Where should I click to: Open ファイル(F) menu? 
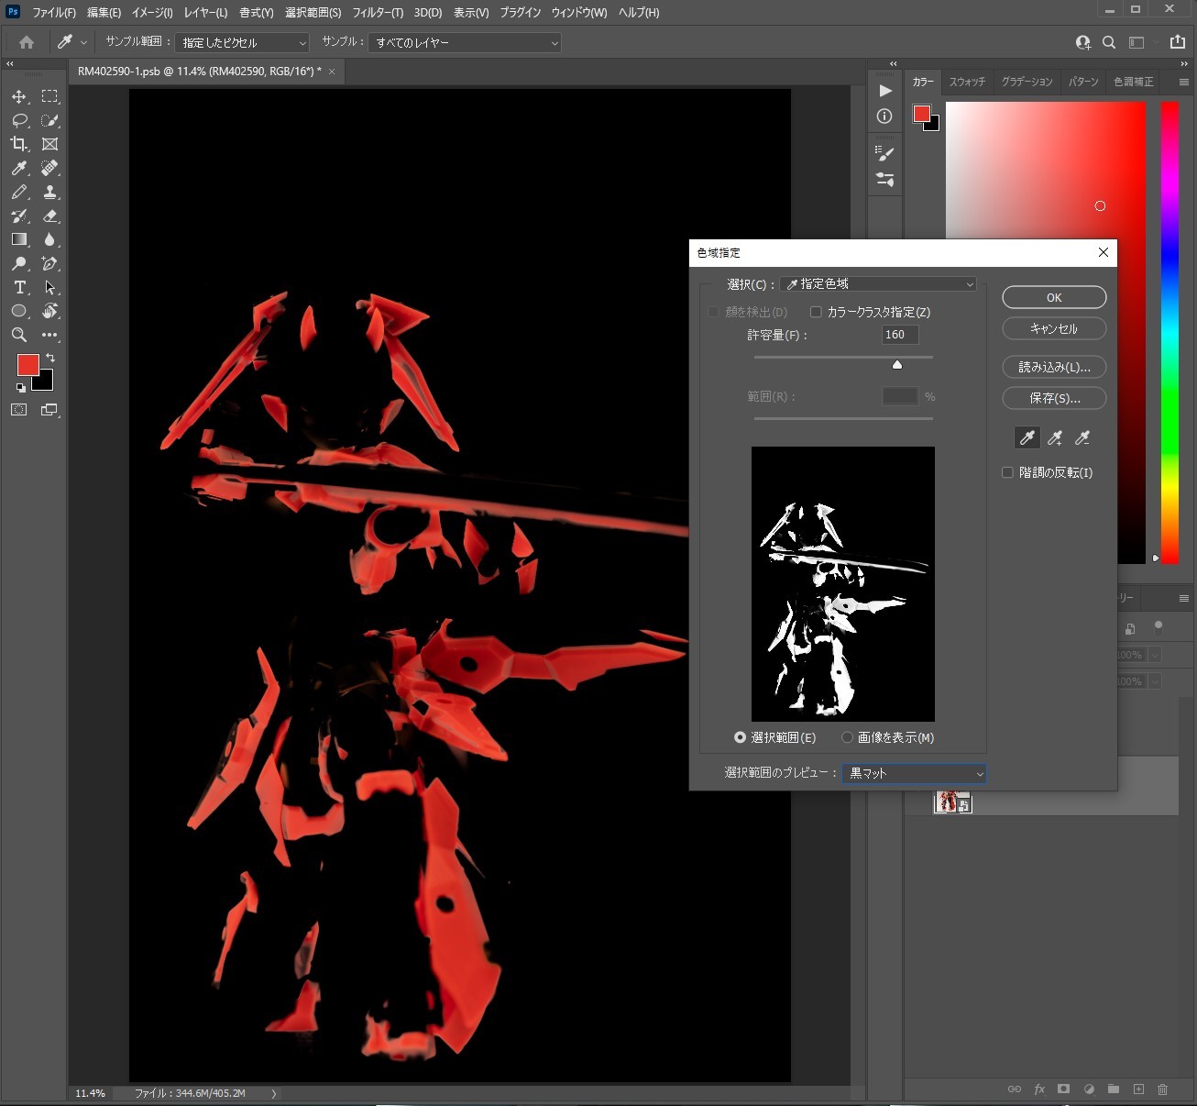point(54,13)
